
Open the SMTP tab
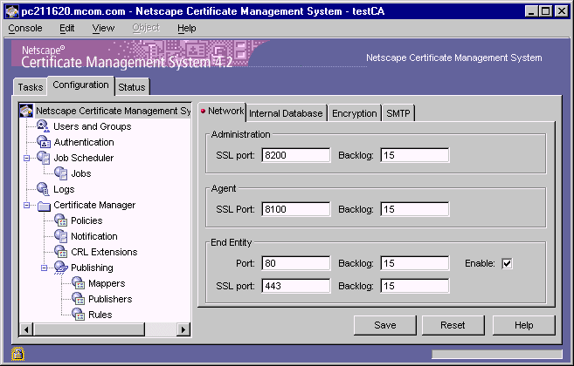[398, 113]
